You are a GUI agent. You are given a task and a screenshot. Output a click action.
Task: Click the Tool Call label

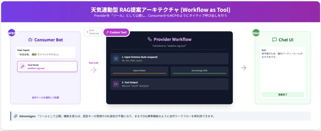(93, 63)
